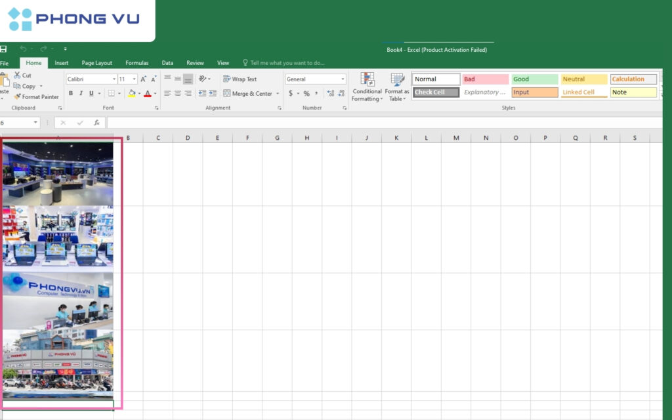Open Format as Table gallery
This screenshot has height=420, width=672.
pyautogui.click(x=397, y=87)
